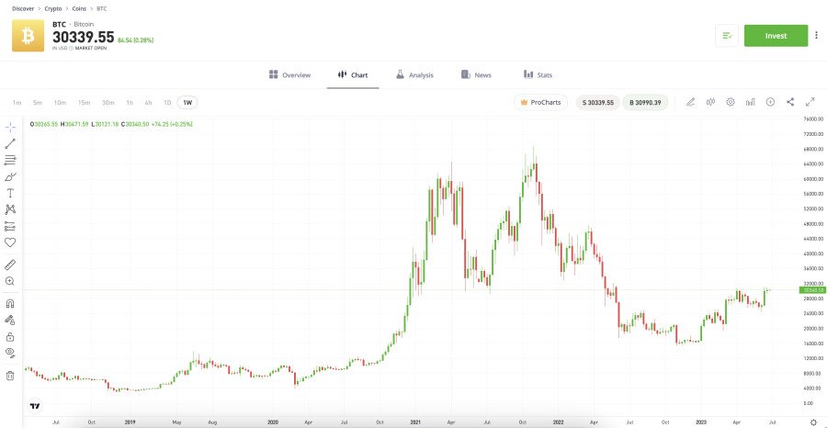Click the green Invest button

(x=776, y=36)
